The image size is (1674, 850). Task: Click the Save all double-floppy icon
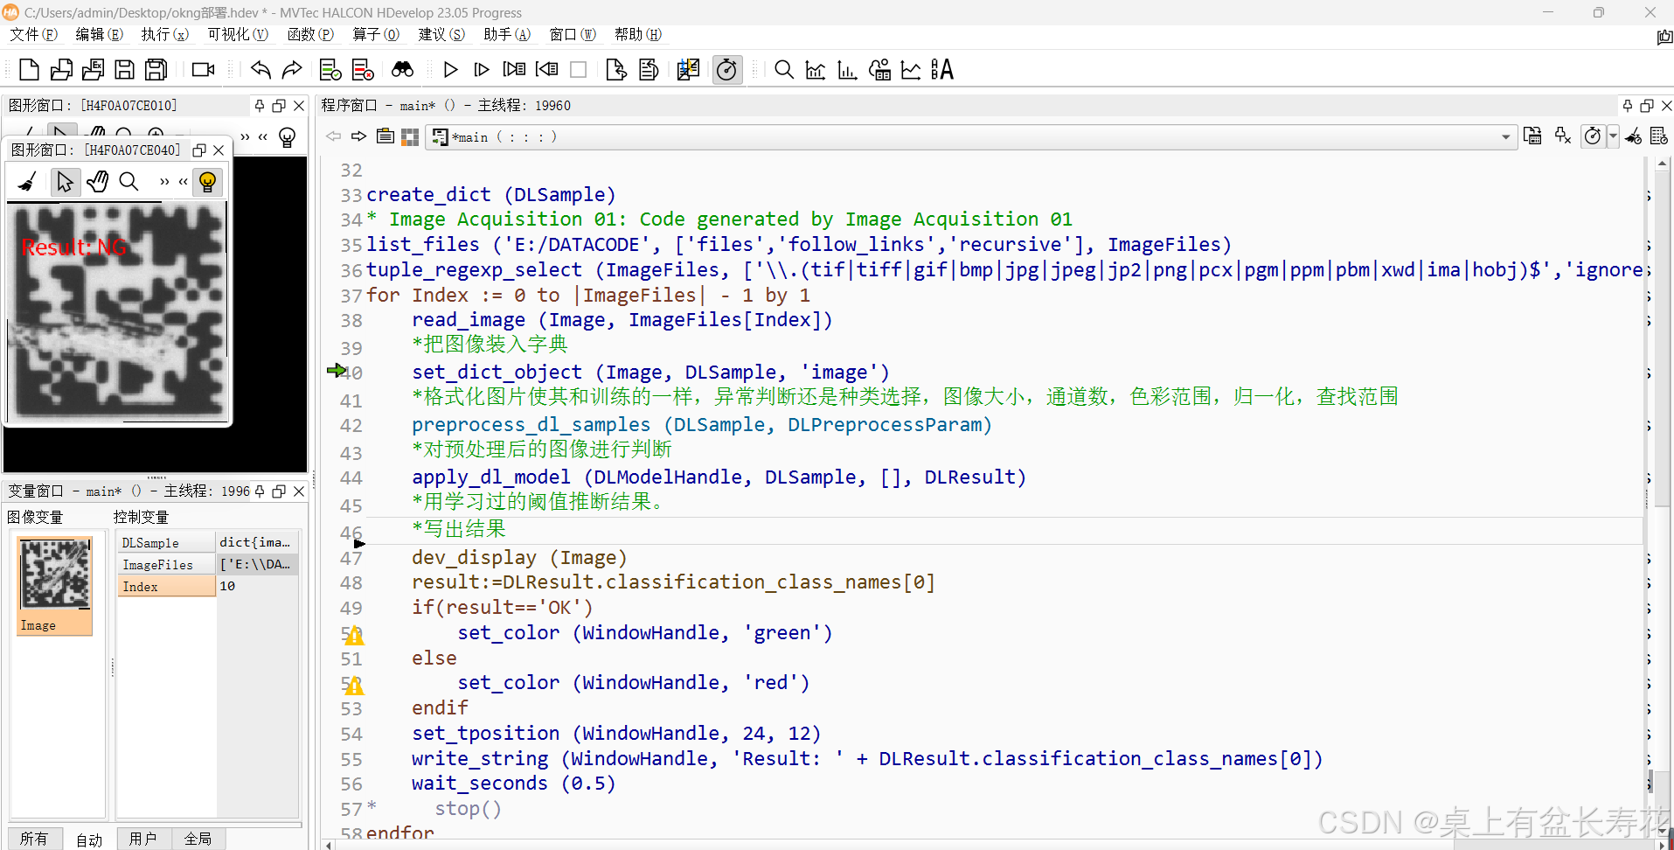pyautogui.click(x=156, y=70)
